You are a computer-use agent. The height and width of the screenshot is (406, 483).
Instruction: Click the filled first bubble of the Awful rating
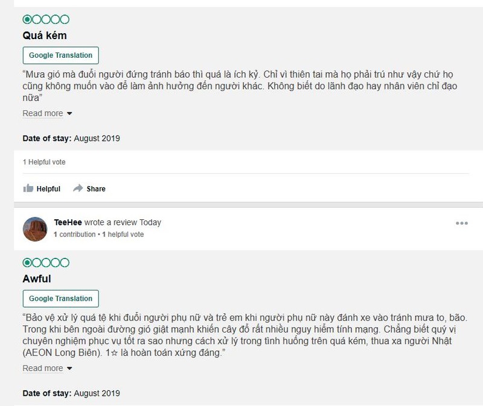pyautogui.click(x=27, y=263)
